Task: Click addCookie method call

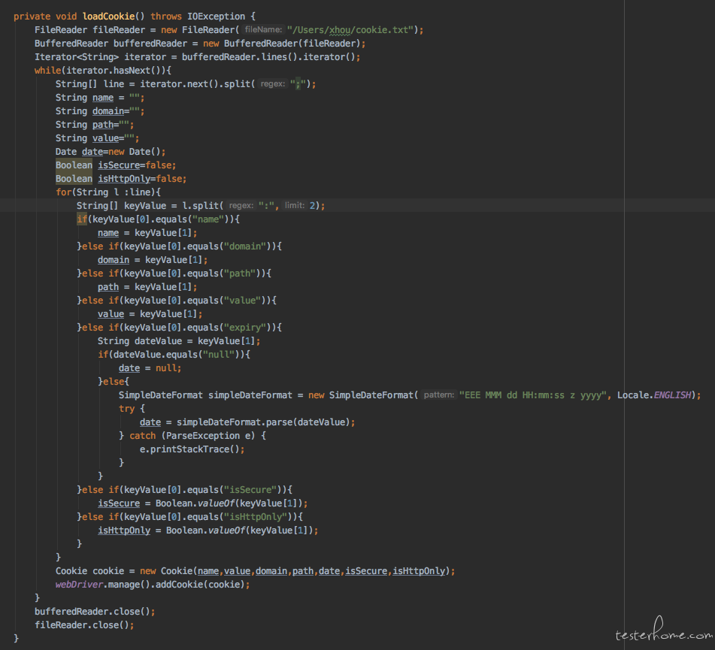Action: click(x=179, y=585)
